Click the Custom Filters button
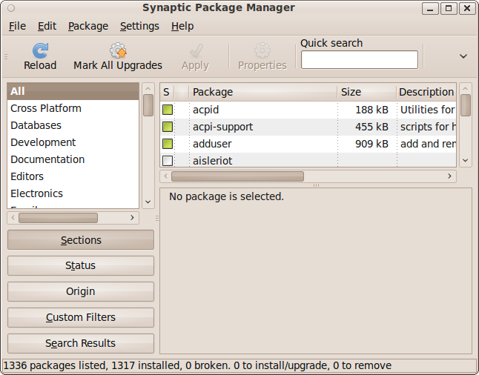Viewport: 479px width, 375px height. coord(81,317)
